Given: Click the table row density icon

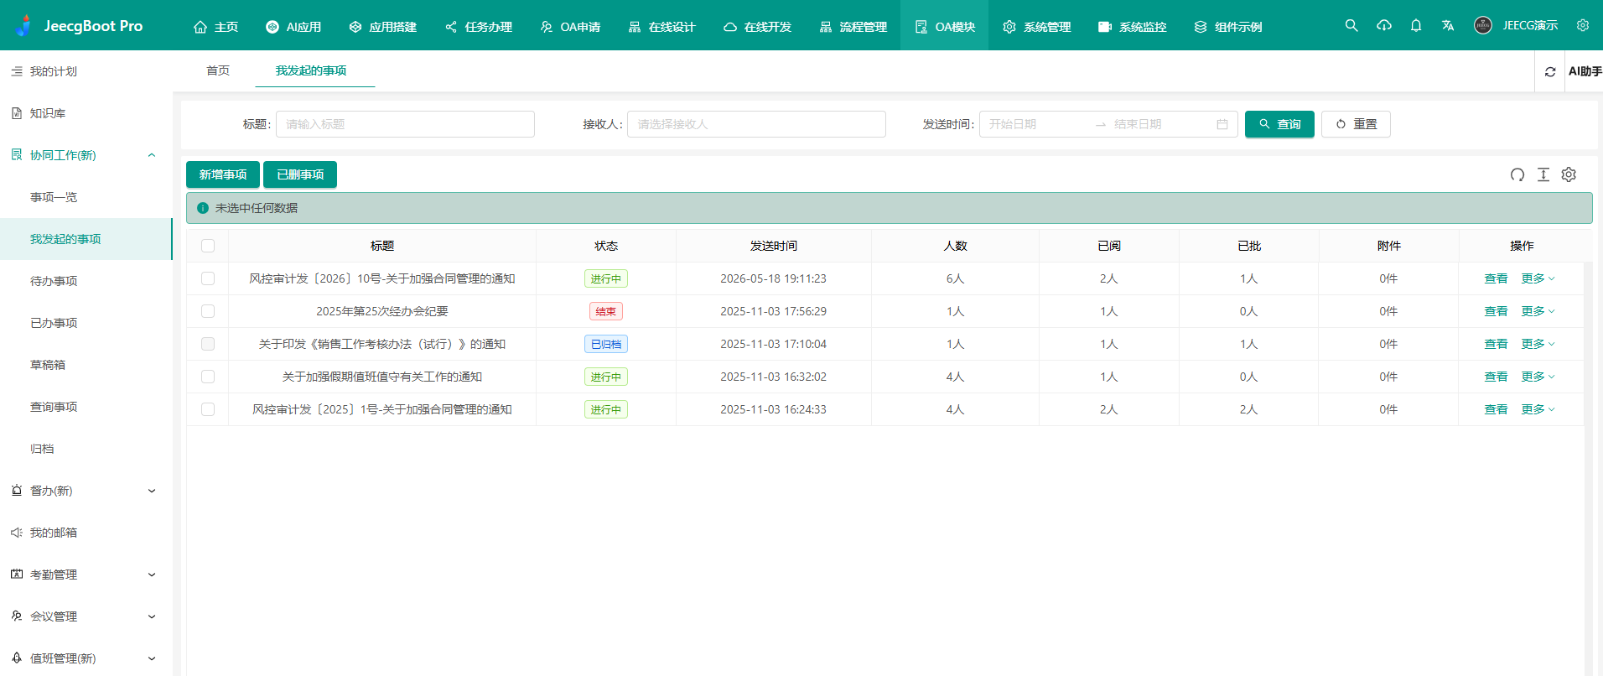Looking at the screenshot, I should coord(1543,174).
